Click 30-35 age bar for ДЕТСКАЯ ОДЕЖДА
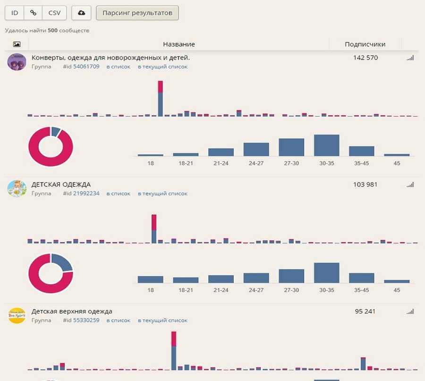 tap(327, 272)
